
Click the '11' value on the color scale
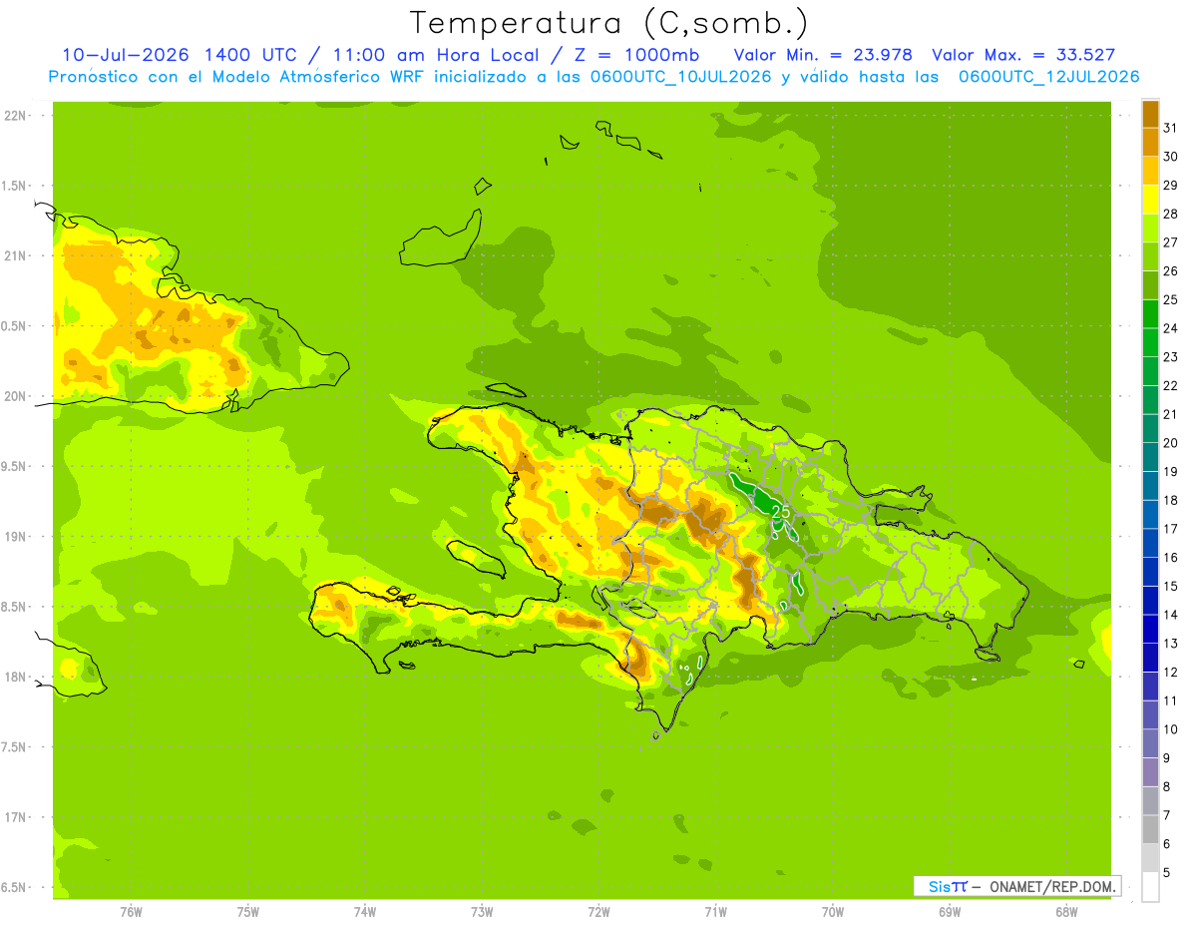tap(1171, 700)
